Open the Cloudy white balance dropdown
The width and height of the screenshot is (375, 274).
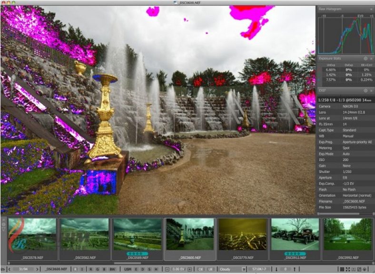(x=232, y=269)
